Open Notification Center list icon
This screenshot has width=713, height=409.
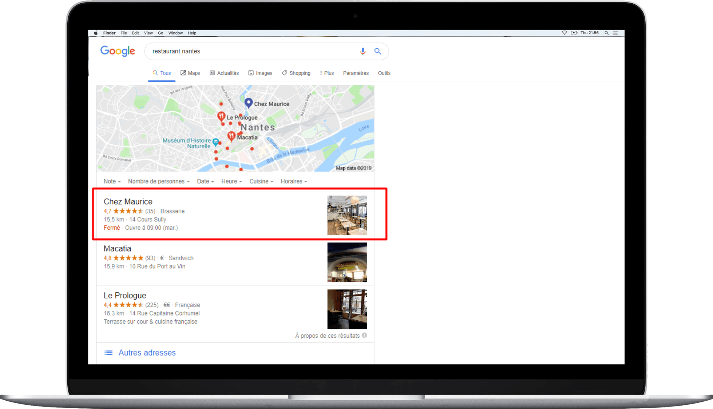(x=615, y=33)
